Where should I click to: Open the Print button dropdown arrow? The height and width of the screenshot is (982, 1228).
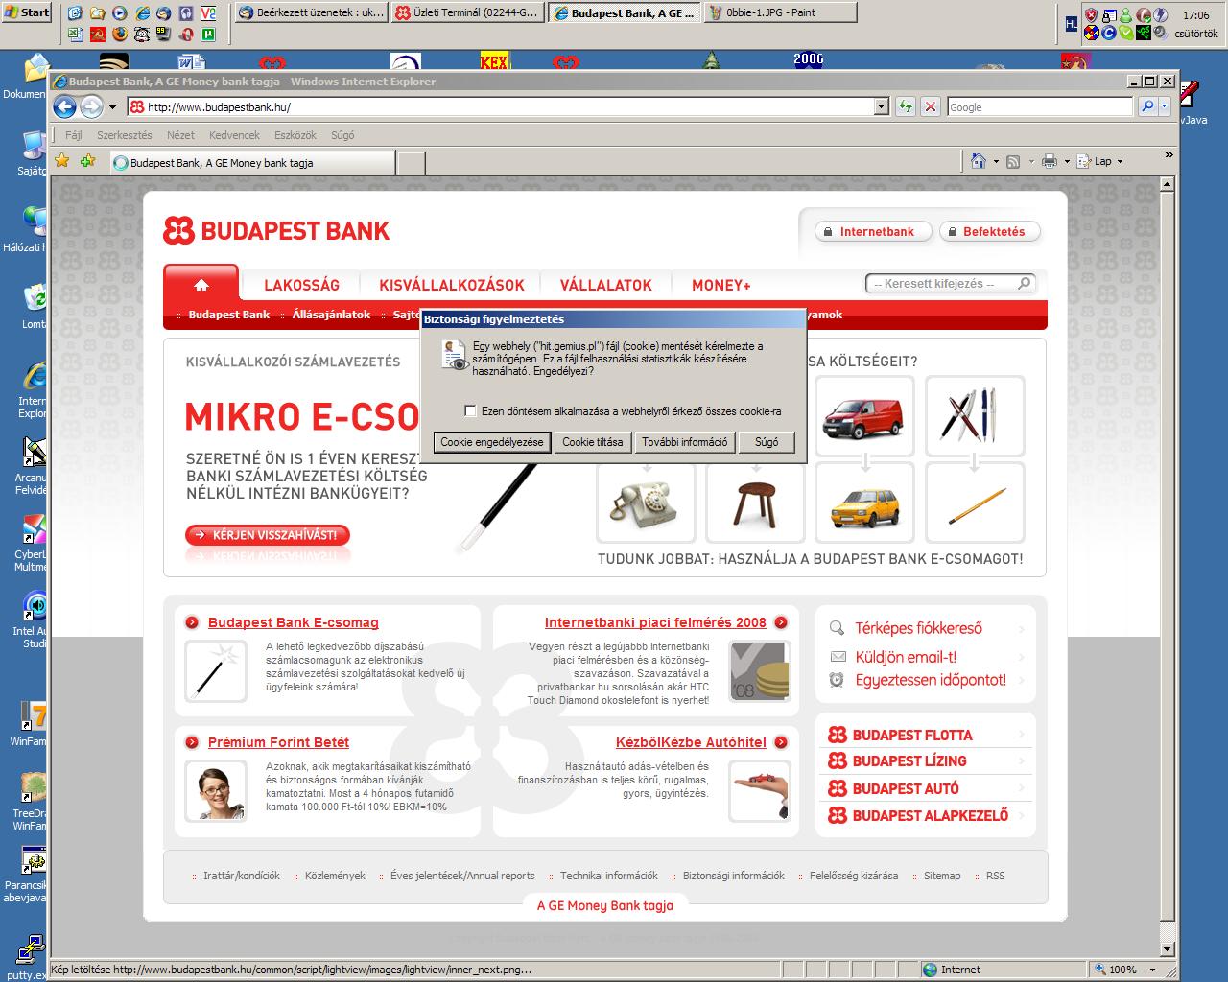[1067, 161]
